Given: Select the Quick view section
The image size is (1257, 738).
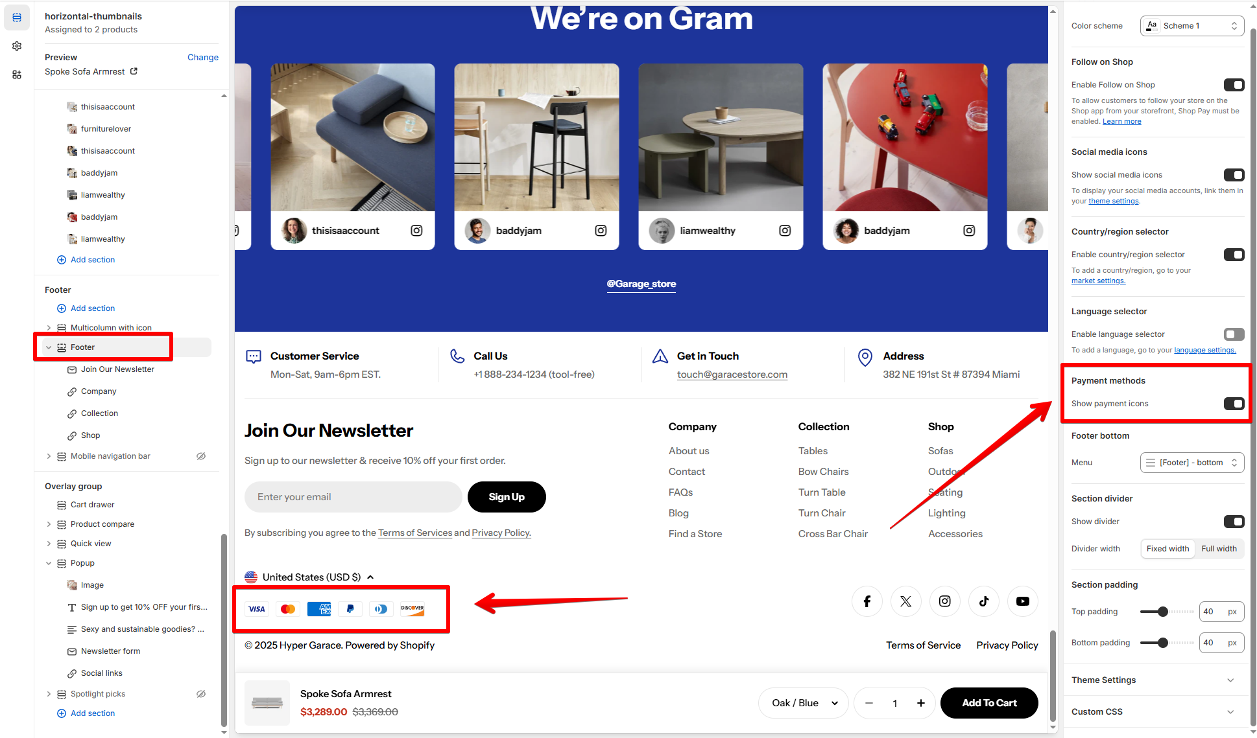Looking at the screenshot, I should coord(91,544).
